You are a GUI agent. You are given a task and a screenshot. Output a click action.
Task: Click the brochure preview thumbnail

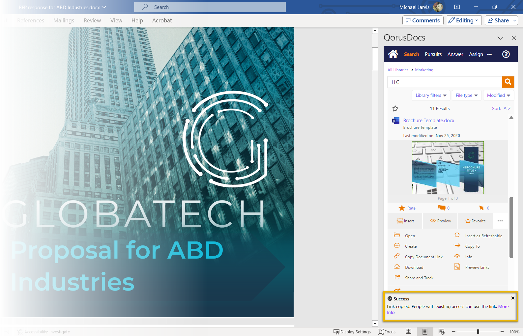tap(448, 168)
